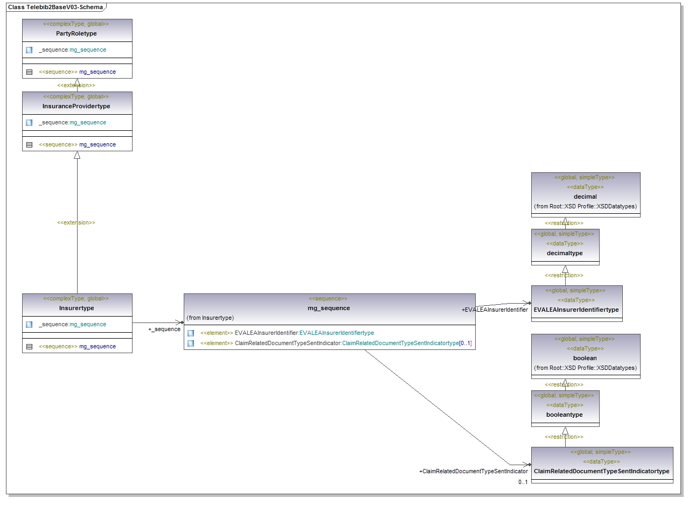Select the mg_sequence class header in the center

329,308
